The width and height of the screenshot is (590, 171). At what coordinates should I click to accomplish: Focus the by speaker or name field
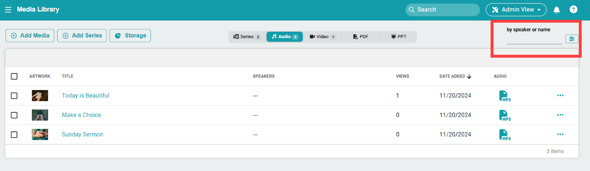click(x=534, y=40)
